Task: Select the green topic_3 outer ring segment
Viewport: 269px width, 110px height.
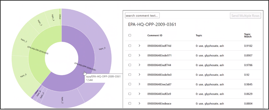Action: 40,23
